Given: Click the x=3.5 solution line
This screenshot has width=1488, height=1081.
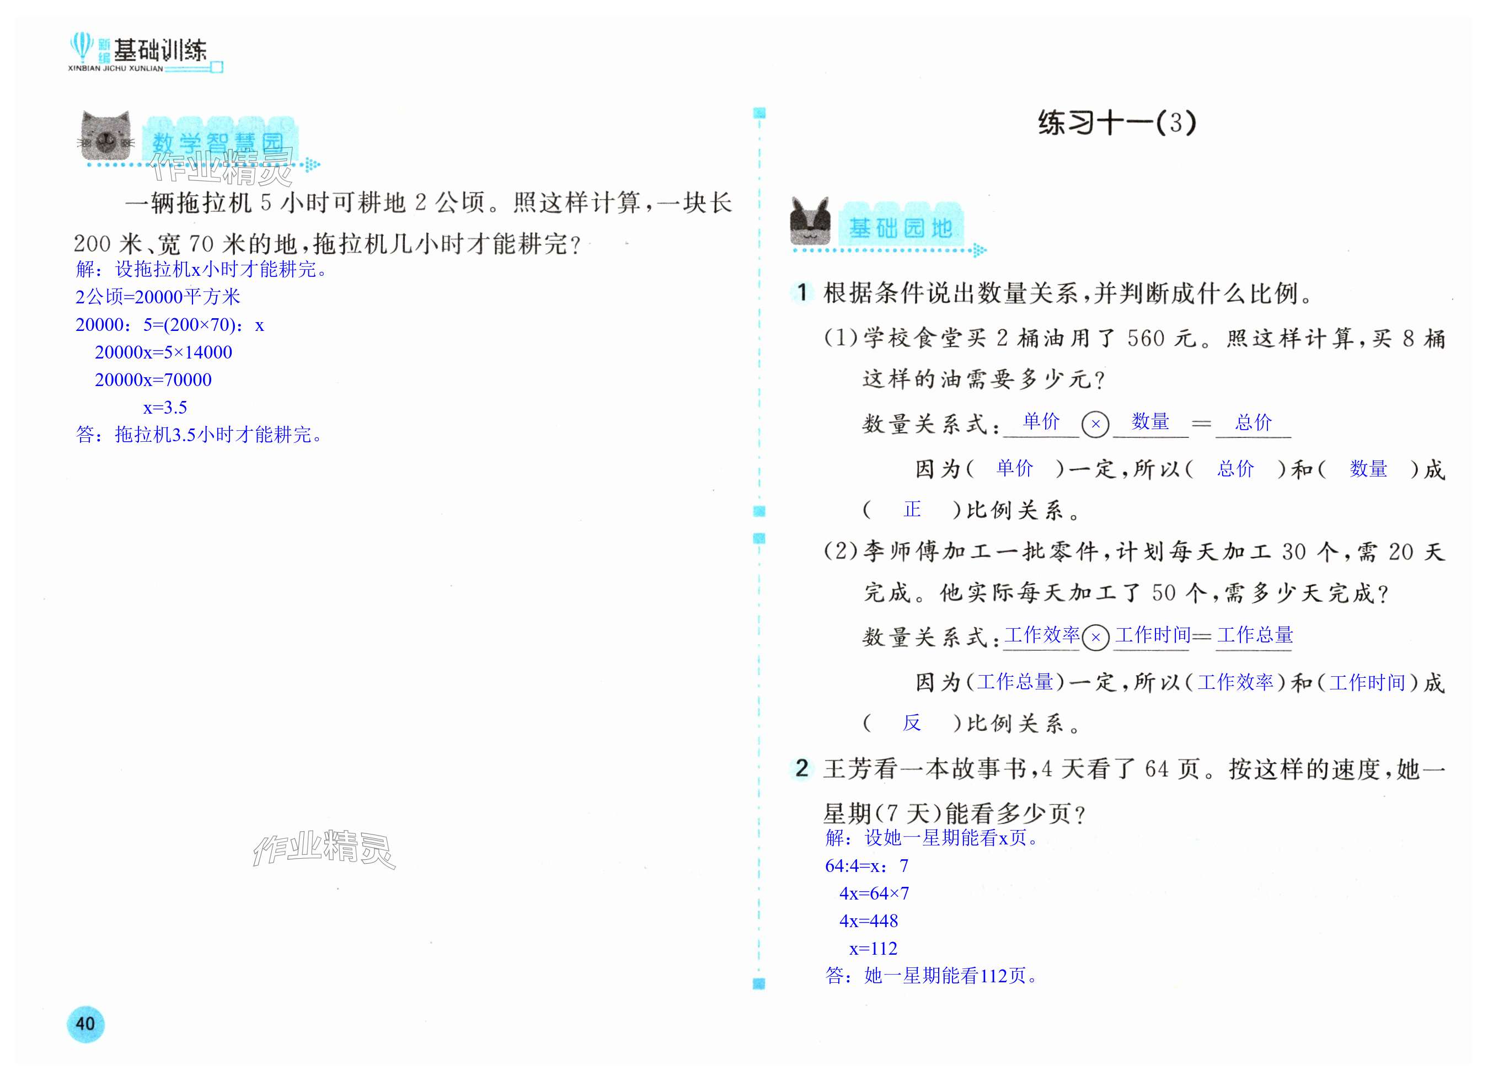Looking at the screenshot, I should coord(165,408).
